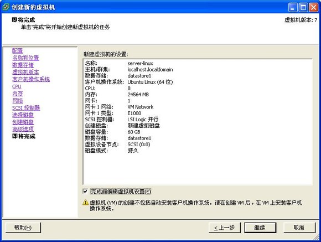This screenshot has width=321, height=242.
Task: Select the 24564 MB memory value
Action: point(138,95)
